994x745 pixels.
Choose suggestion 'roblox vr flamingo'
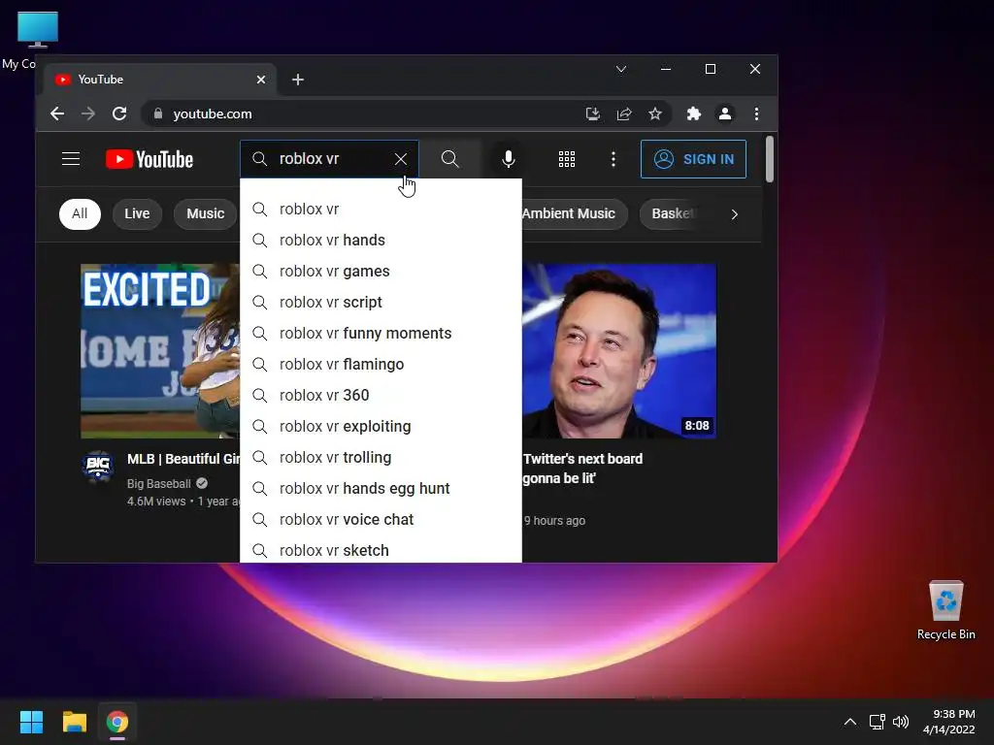pyautogui.click(x=381, y=365)
